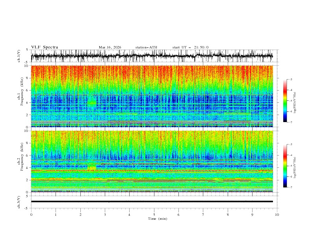
Task: Click the '-3' tick on the upper colorbar
Action: pyautogui.click(x=290, y=79)
